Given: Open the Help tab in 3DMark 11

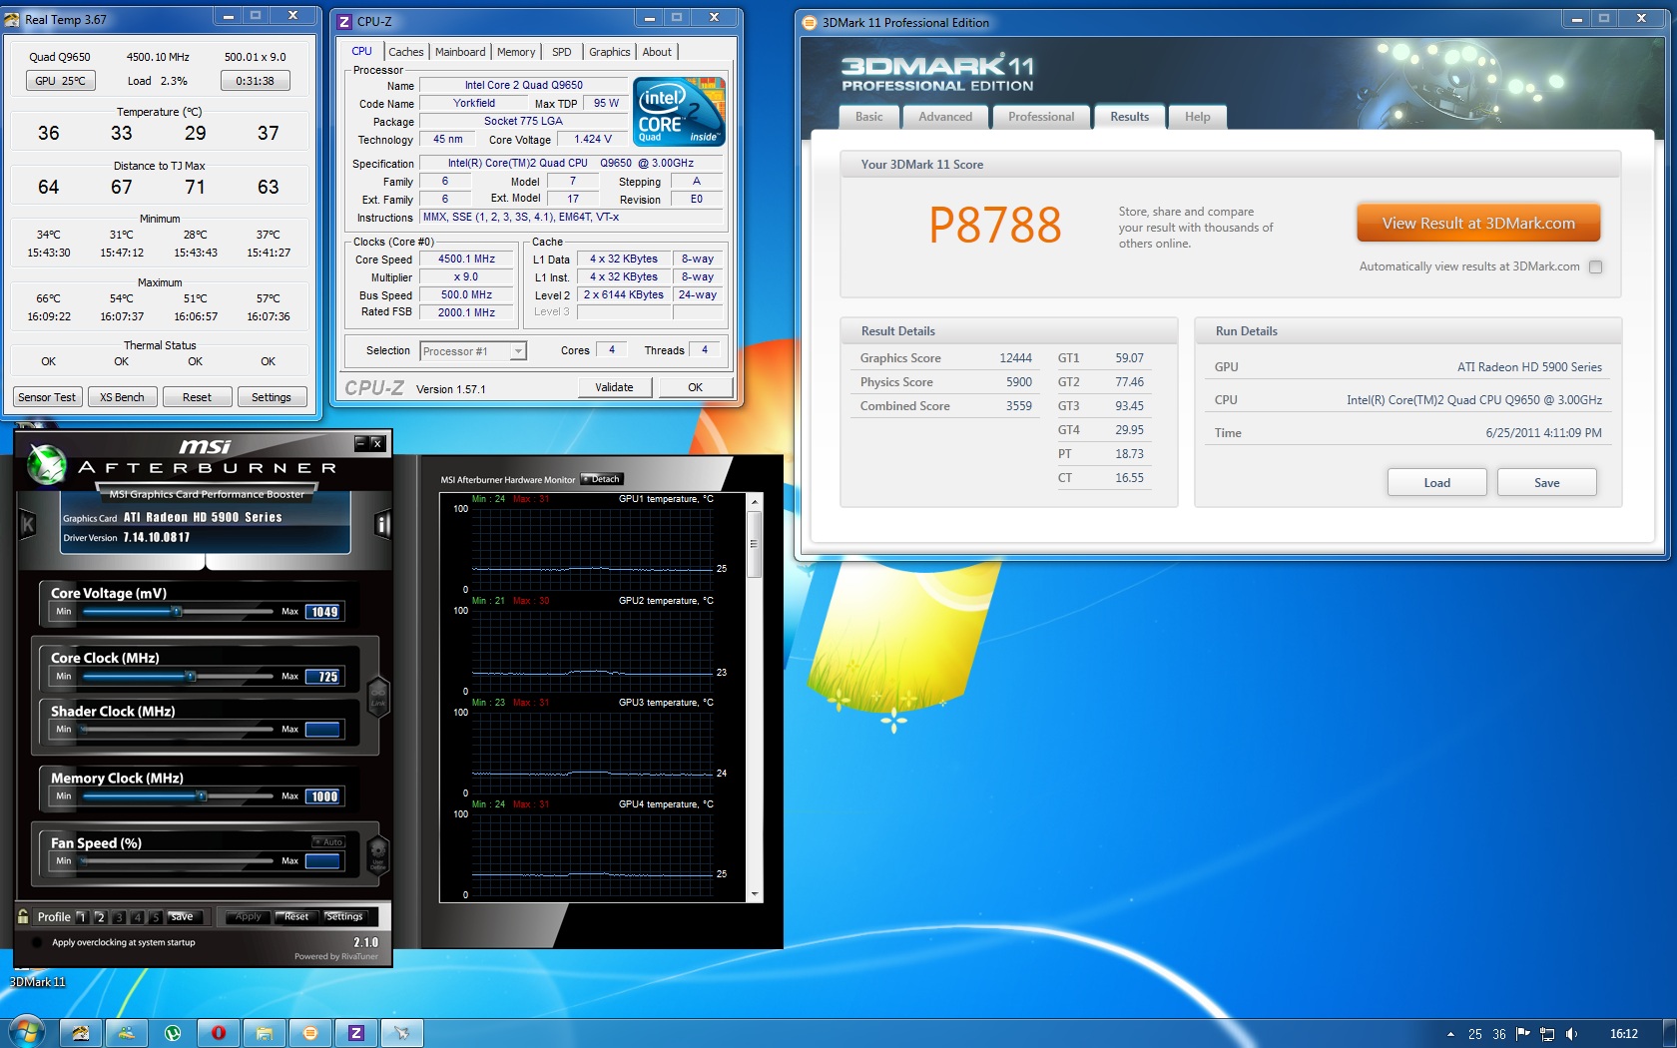Looking at the screenshot, I should [1198, 117].
